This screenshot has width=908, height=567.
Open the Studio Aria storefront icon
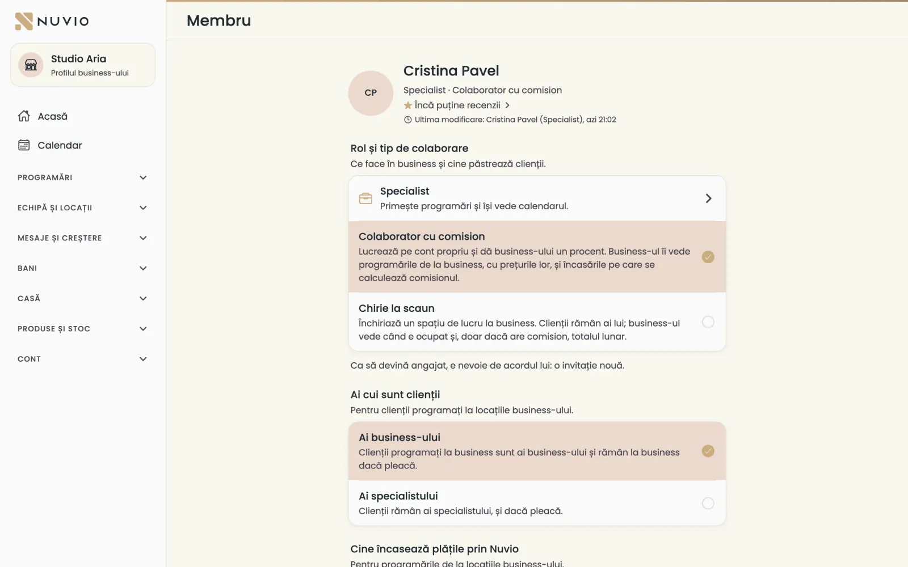point(31,65)
